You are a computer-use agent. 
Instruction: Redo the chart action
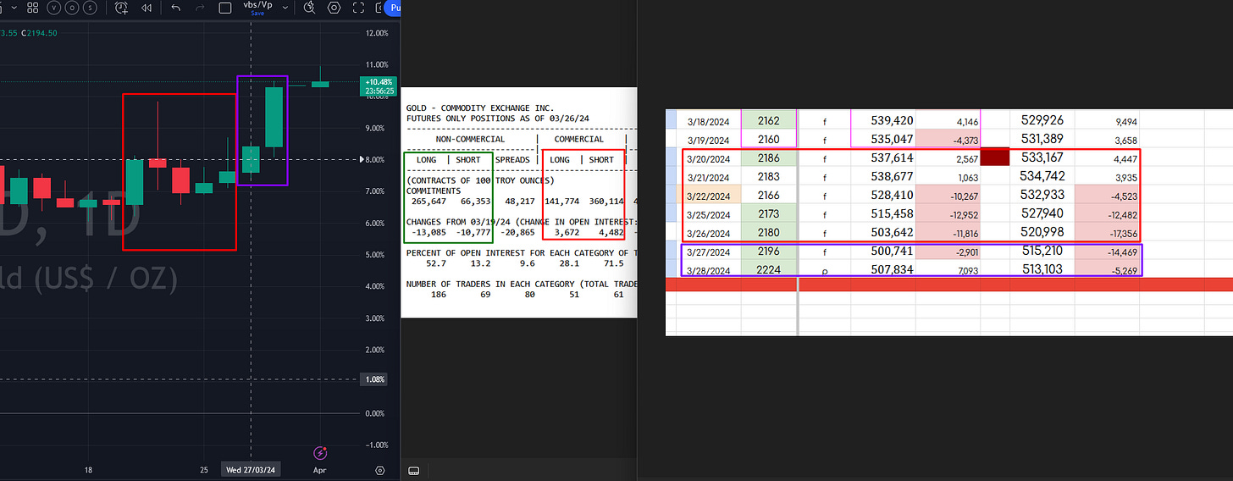coord(199,8)
